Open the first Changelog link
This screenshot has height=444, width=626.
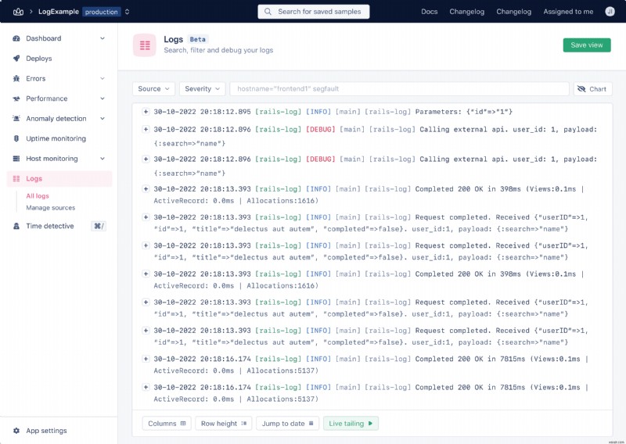466,12
